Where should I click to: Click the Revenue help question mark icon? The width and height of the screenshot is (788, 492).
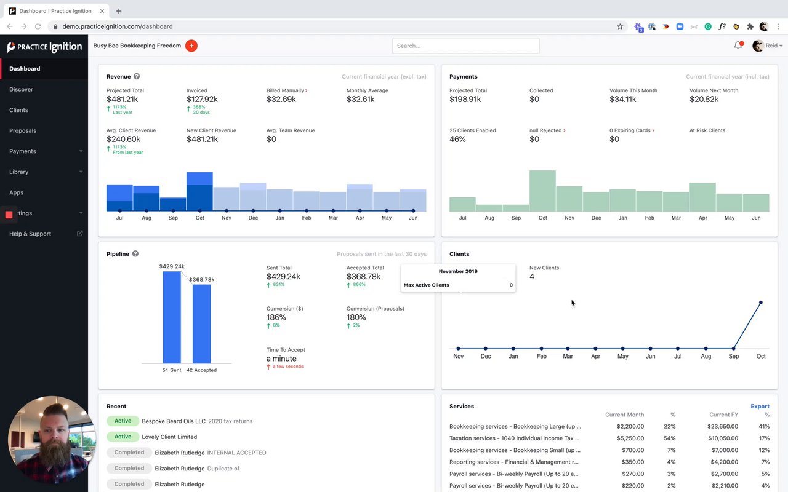tap(137, 77)
